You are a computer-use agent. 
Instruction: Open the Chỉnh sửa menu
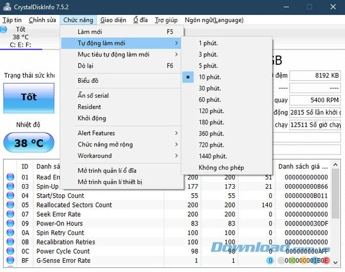42,20
